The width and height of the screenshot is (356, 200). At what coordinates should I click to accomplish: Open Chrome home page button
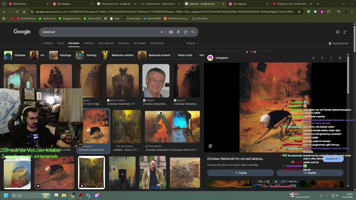pos(24,12)
